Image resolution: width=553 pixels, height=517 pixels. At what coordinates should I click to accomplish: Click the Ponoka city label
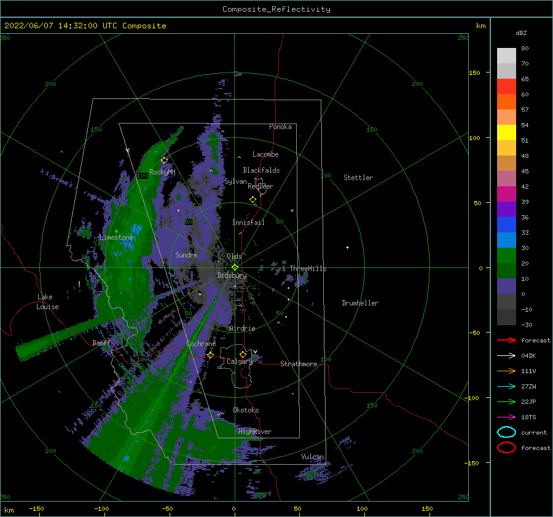tap(280, 127)
